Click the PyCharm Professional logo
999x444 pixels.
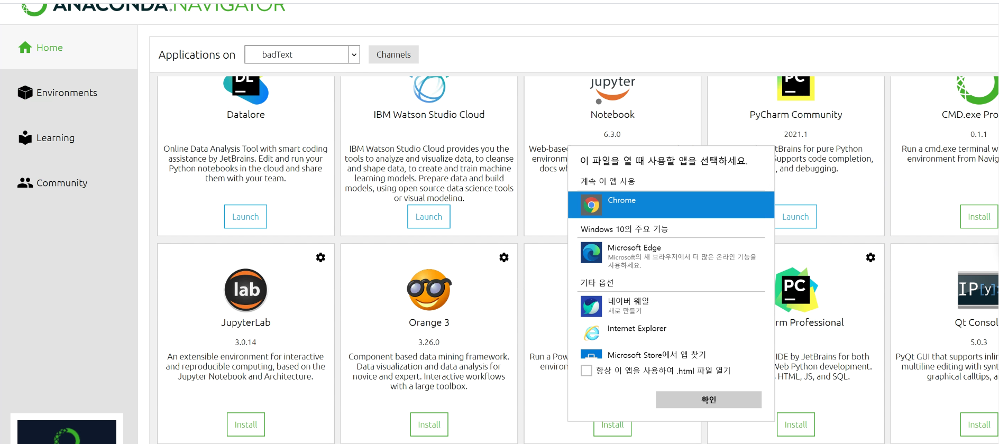click(x=796, y=290)
